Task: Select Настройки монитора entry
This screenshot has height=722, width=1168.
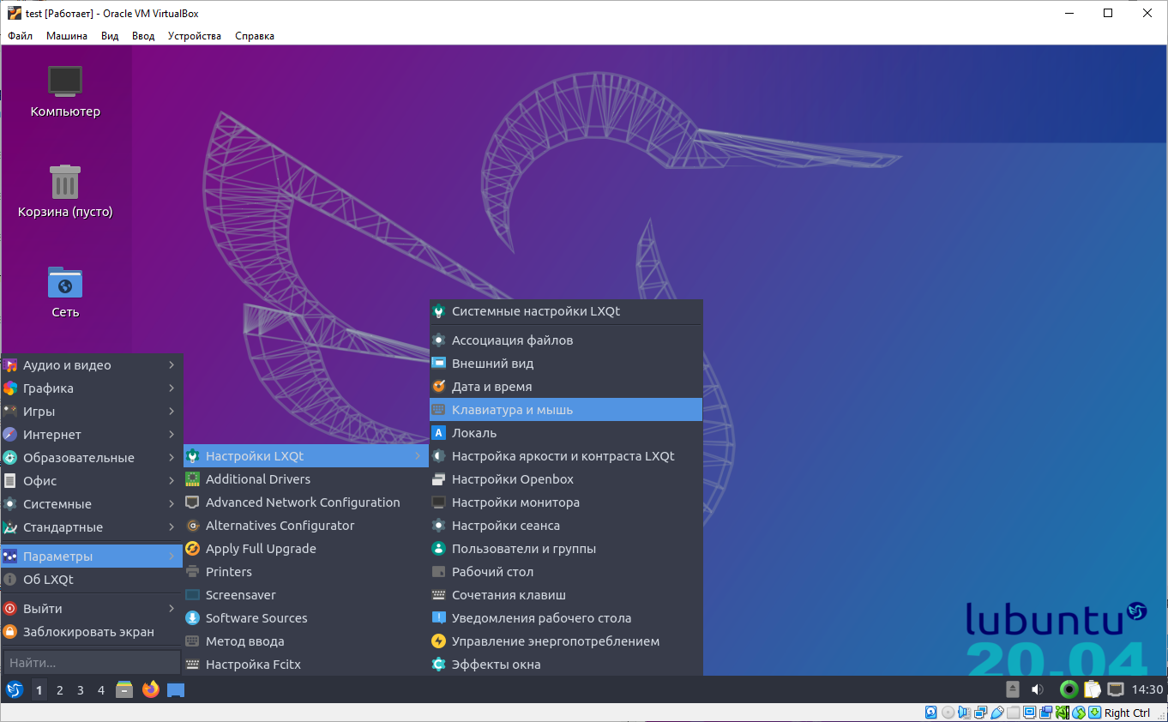Action: [x=566, y=502]
